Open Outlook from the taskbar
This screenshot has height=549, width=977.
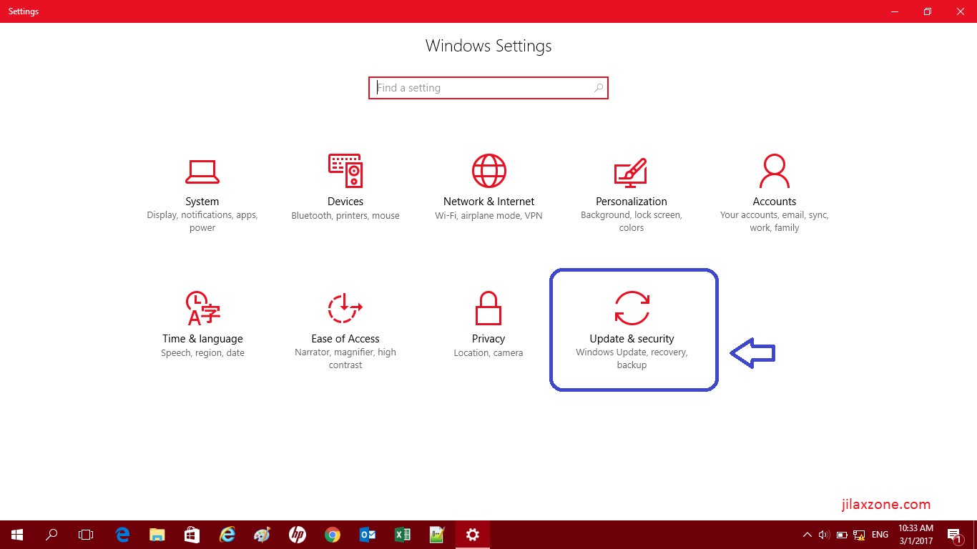pyautogui.click(x=368, y=535)
